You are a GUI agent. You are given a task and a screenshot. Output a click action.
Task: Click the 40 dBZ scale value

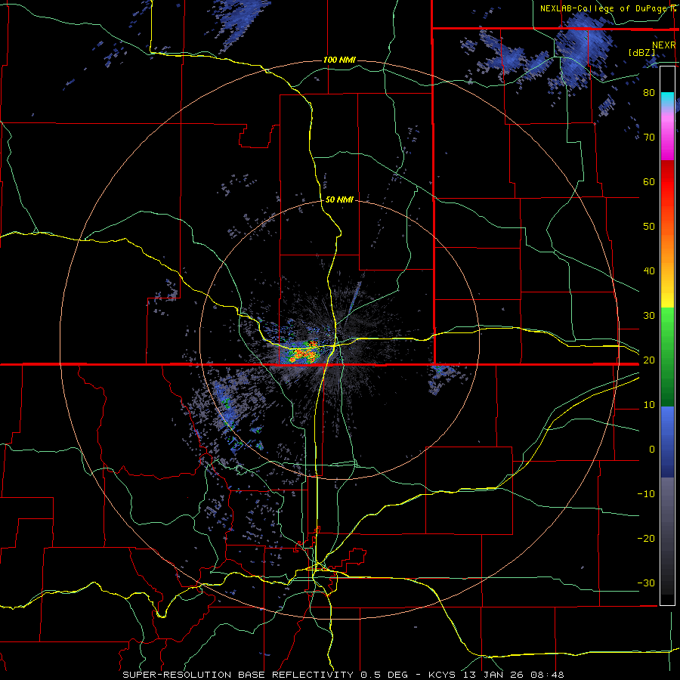649,271
